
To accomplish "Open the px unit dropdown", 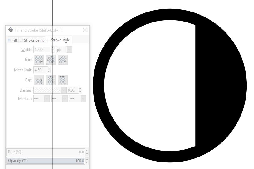I will click(x=64, y=49).
